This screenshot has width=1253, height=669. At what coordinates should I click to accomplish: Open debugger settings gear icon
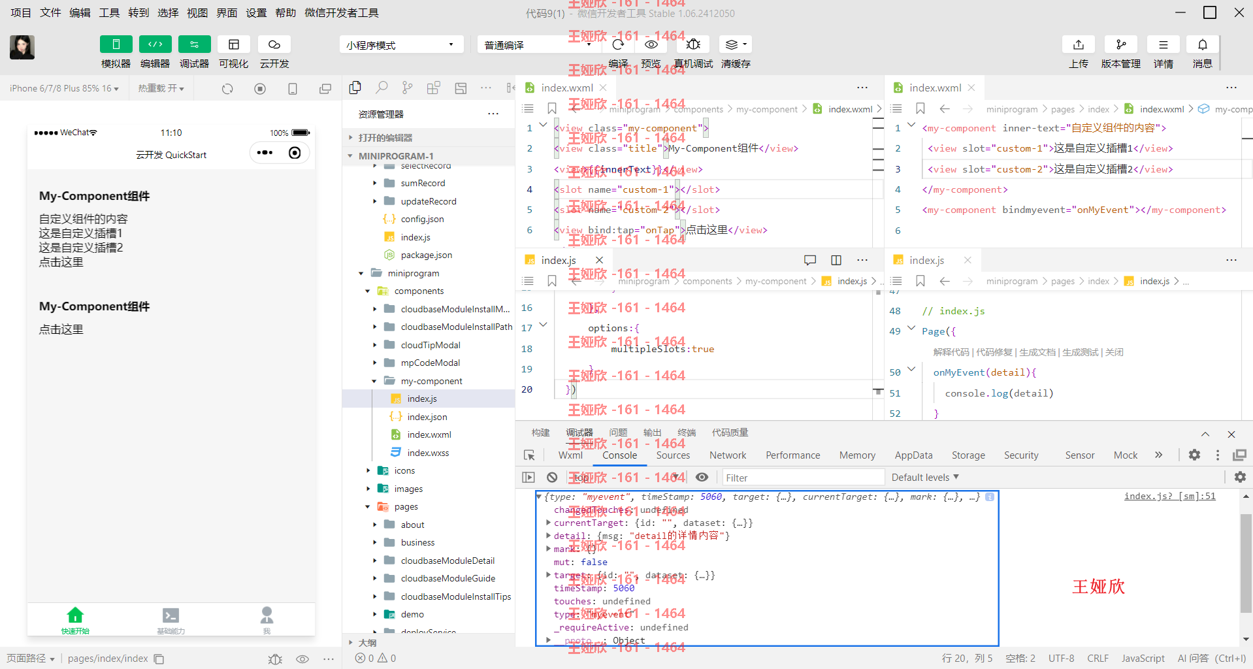click(x=1194, y=455)
